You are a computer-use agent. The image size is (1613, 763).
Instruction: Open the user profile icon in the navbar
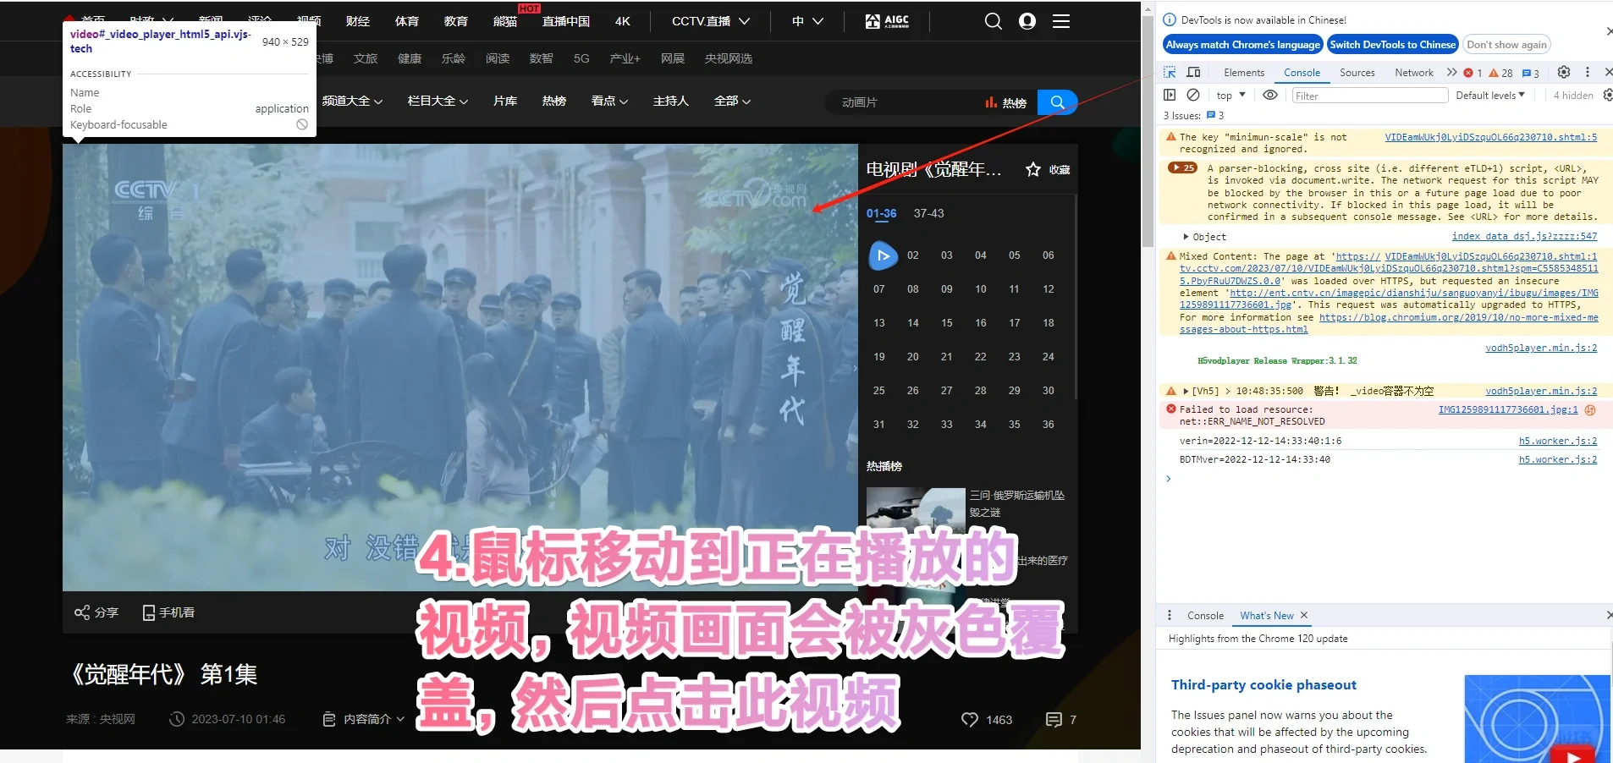pyautogui.click(x=1027, y=20)
